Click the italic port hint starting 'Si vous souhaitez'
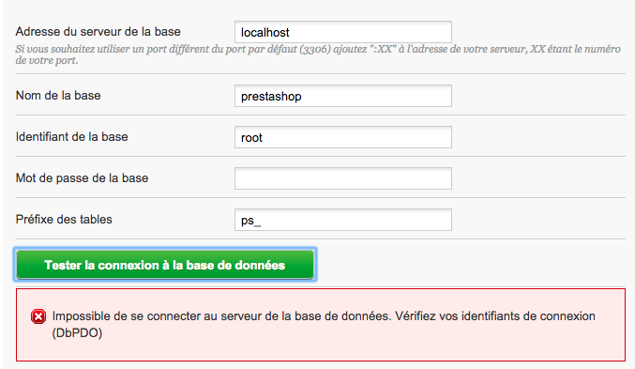Screen dimensions: 635x369 tap(318, 54)
